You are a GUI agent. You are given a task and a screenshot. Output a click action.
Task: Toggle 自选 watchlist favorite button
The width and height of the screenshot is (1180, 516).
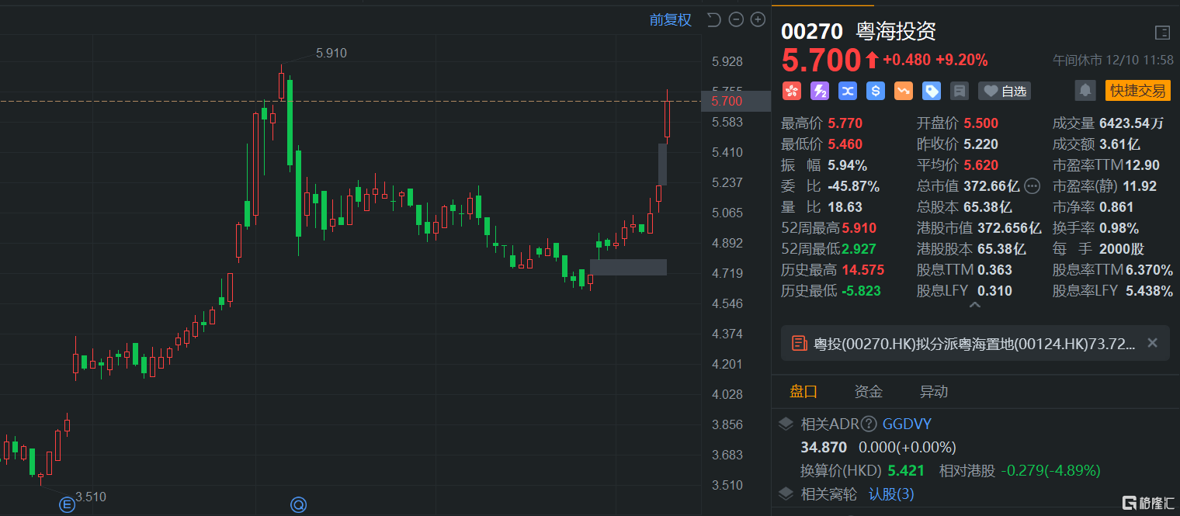pos(1005,91)
